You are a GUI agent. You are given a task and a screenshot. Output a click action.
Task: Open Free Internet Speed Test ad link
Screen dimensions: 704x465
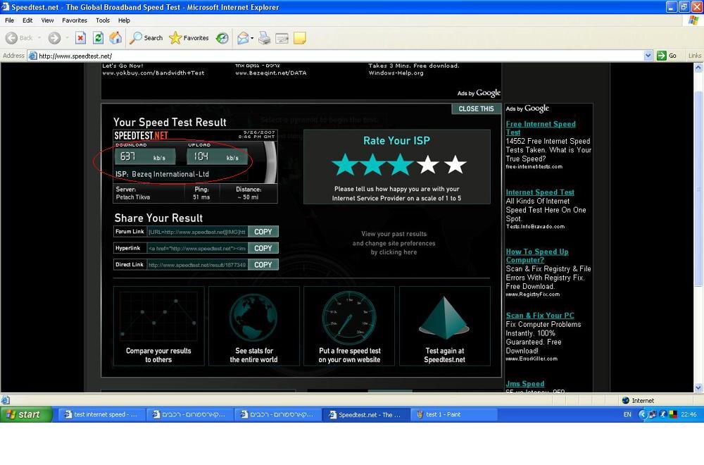541,128
